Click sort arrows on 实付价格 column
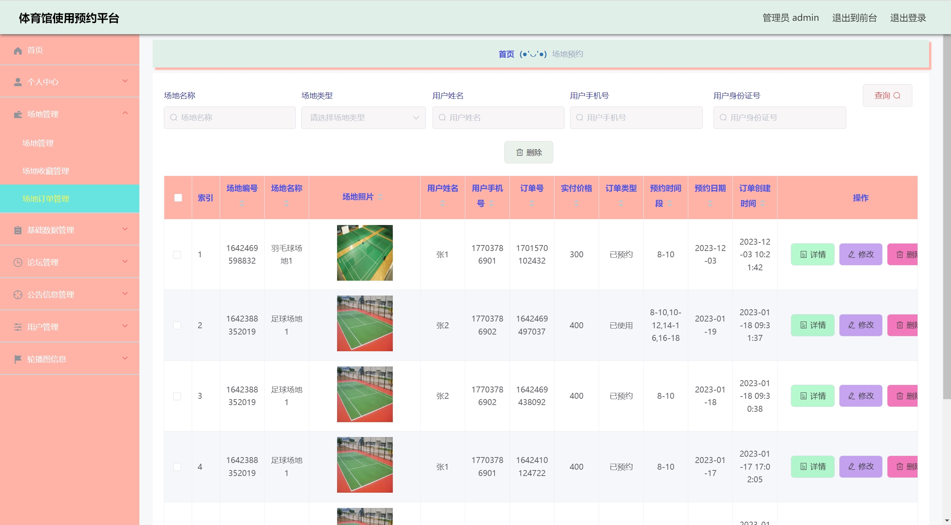951x525 pixels. click(576, 203)
